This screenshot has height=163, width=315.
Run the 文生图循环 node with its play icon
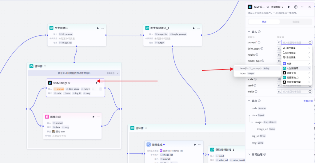point(98,28)
